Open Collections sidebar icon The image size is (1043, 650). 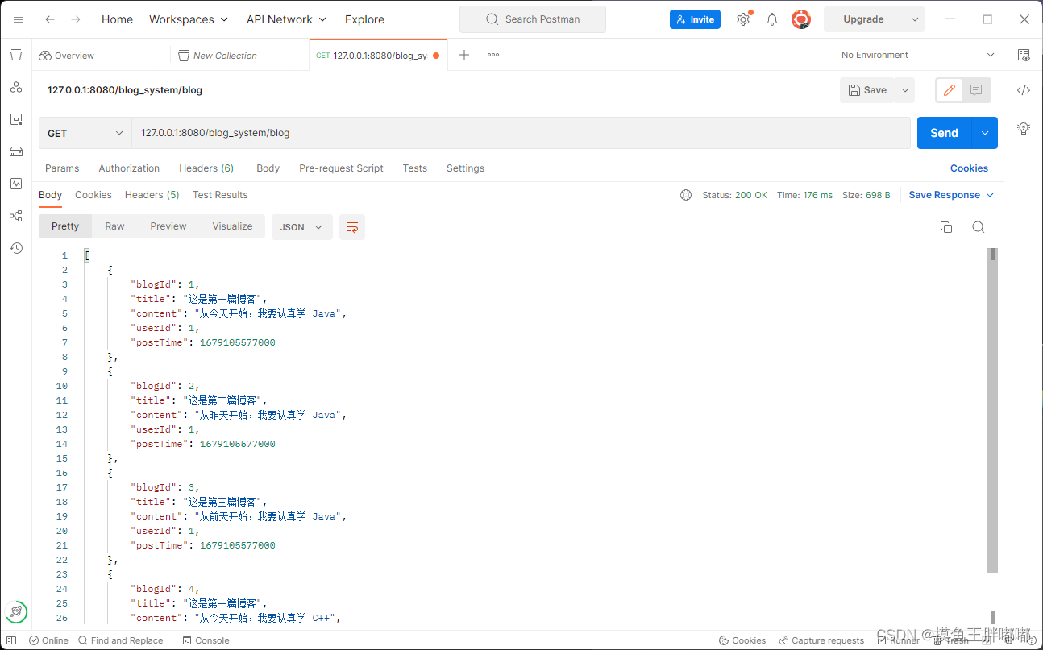[16, 55]
